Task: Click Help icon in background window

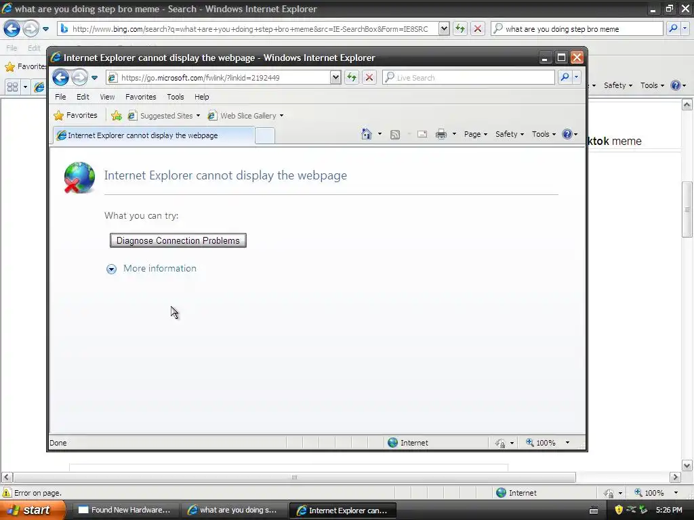Action: tap(676, 85)
